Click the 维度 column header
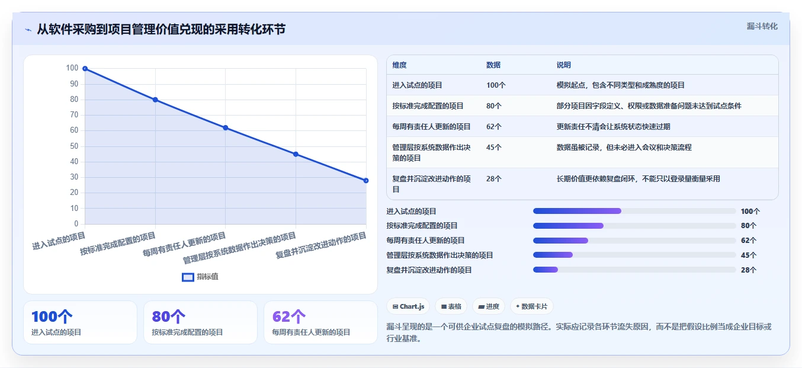 pyautogui.click(x=399, y=65)
